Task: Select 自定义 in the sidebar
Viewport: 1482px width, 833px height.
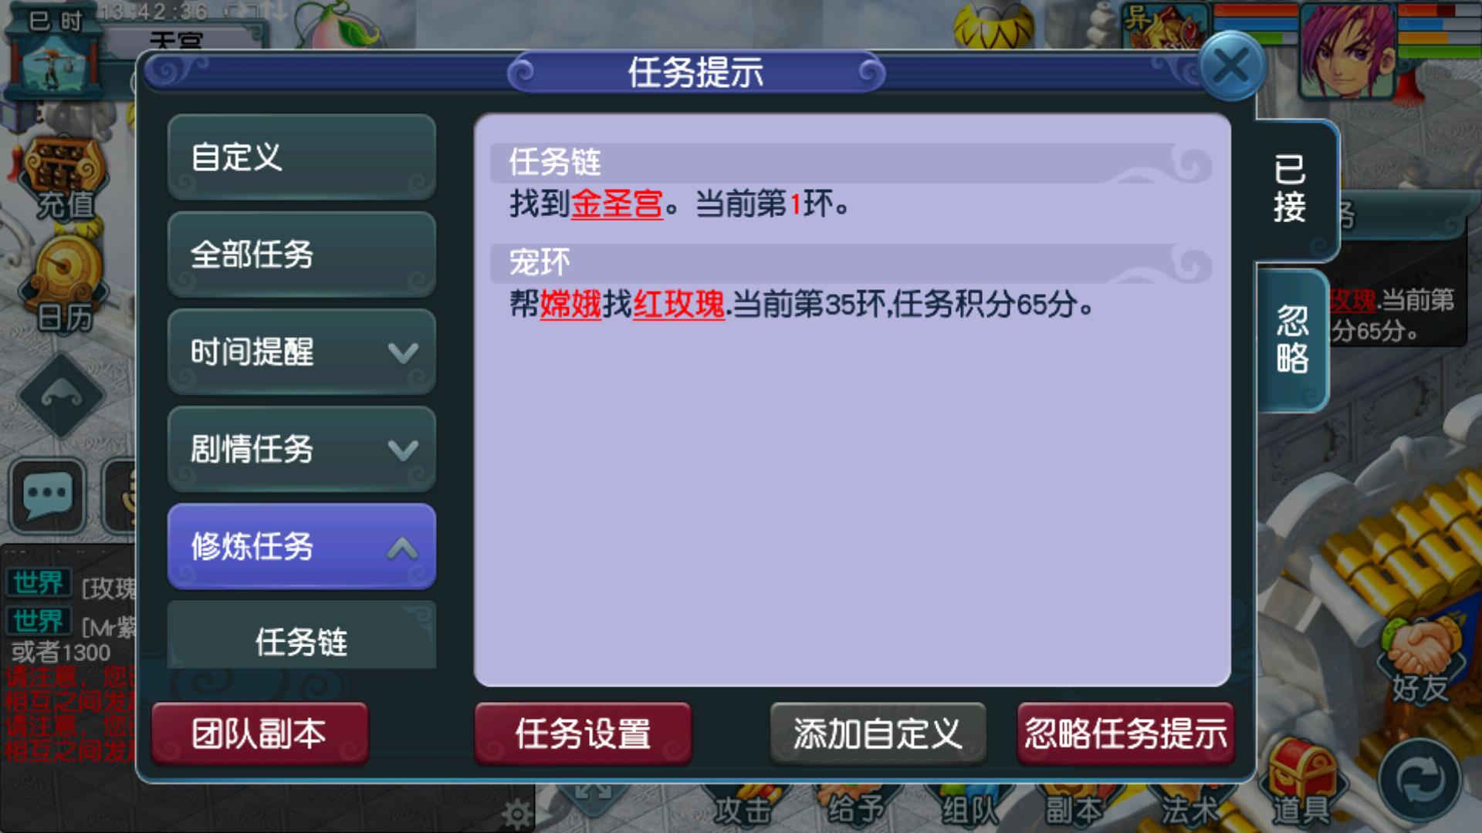Action: click(x=302, y=157)
